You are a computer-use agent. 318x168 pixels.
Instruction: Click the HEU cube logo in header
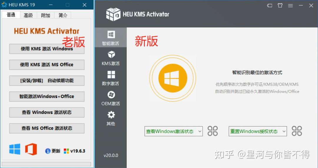click(113, 14)
